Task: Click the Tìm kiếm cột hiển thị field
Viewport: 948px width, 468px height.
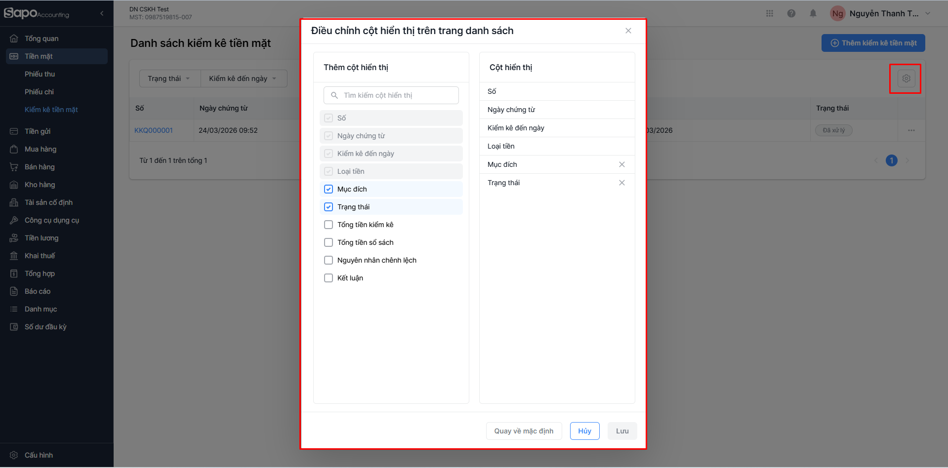Action: point(391,95)
